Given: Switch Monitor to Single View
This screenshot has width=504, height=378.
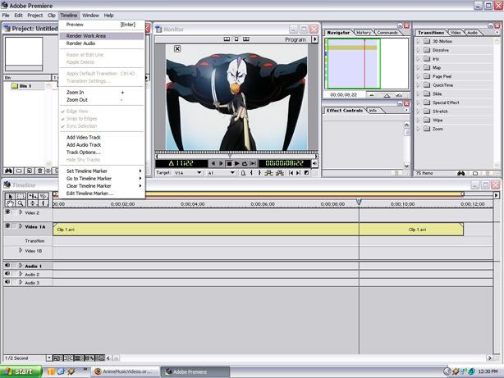Looking at the screenshot, I should pos(236,39).
